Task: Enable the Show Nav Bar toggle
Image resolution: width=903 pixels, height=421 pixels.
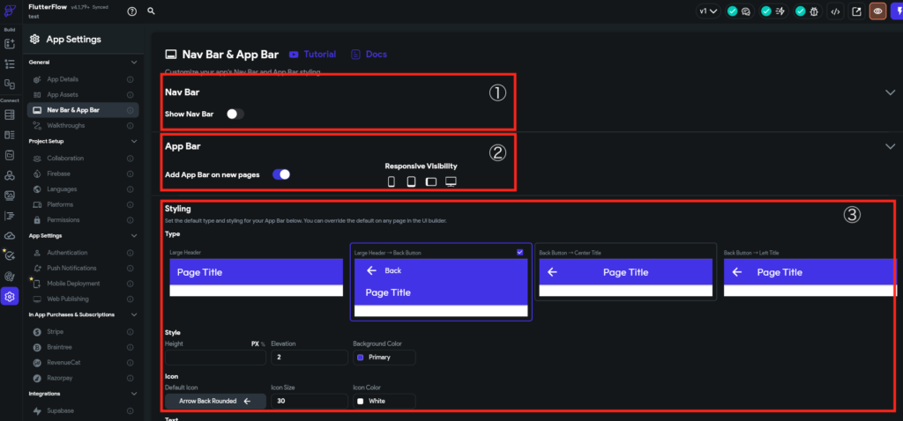Action: pyautogui.click(x=235, y=114)
